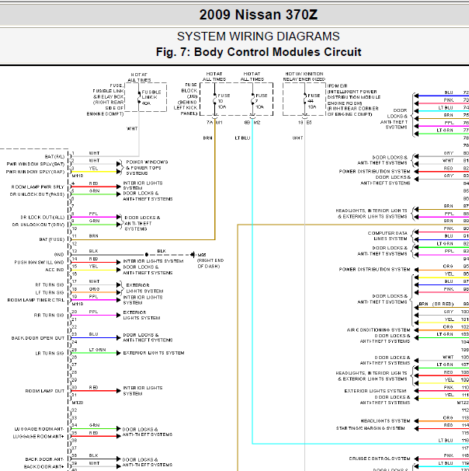Select the IPDM E/R module description

point(353,100)
